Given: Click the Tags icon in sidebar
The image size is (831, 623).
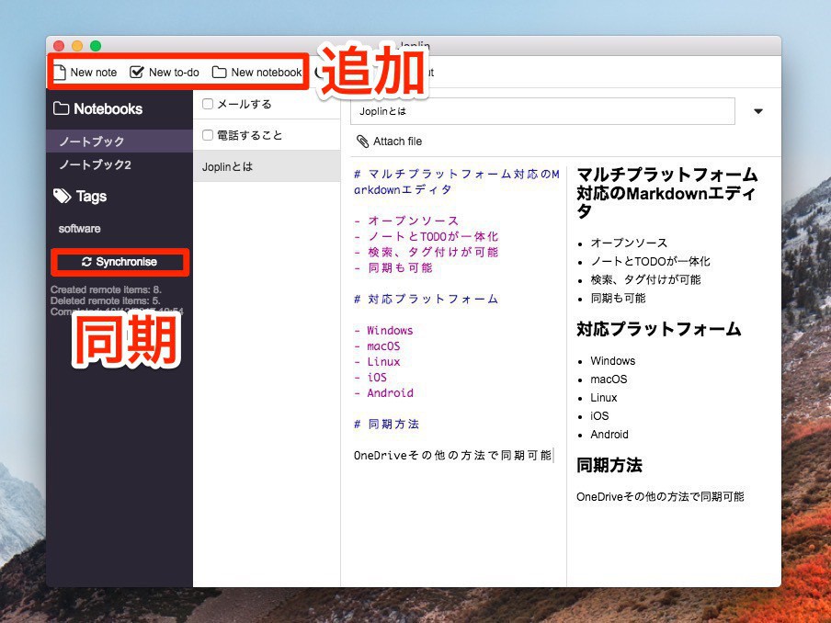Looking at the screenshot, I should [x=62, y=196].
